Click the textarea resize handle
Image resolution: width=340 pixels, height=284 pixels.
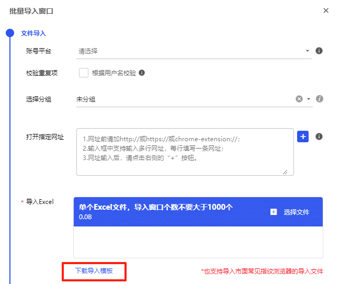coord(285,172)
